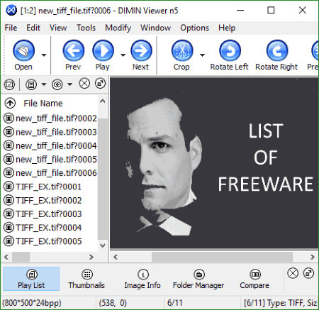Select new_tiff_file.tif?0003 in the list
319x310 pixels.
pyautogui.click(x=50, y=132)
